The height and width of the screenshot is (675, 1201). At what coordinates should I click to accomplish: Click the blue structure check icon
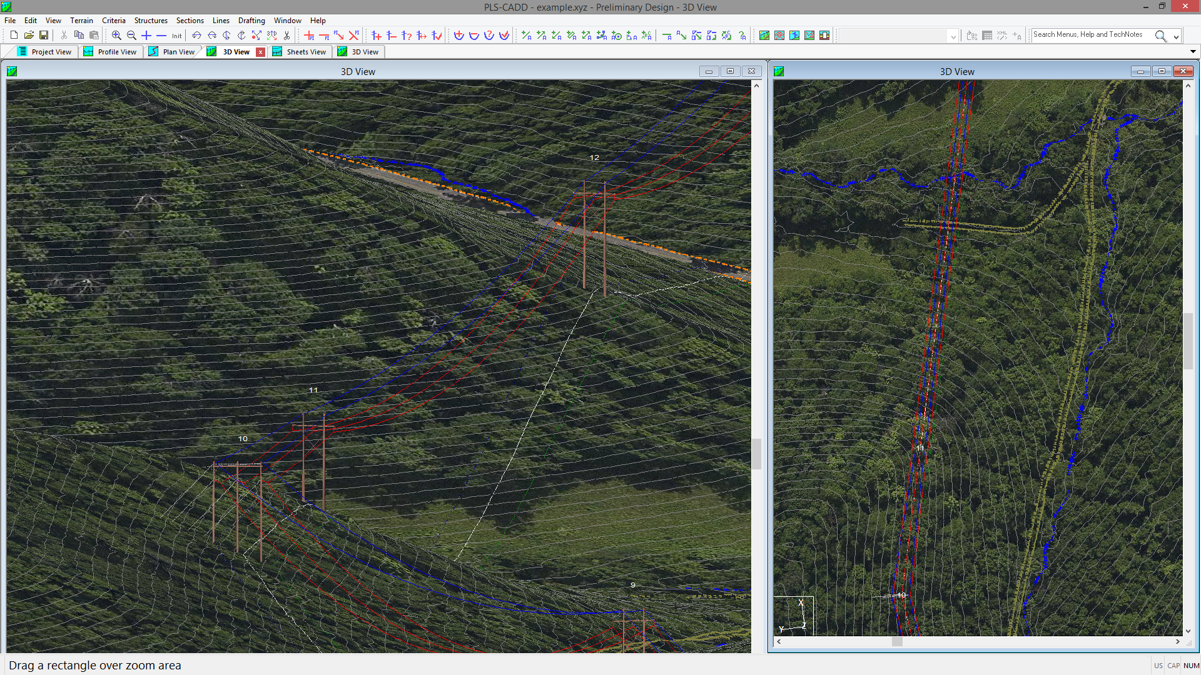click(x=437, y=36)
